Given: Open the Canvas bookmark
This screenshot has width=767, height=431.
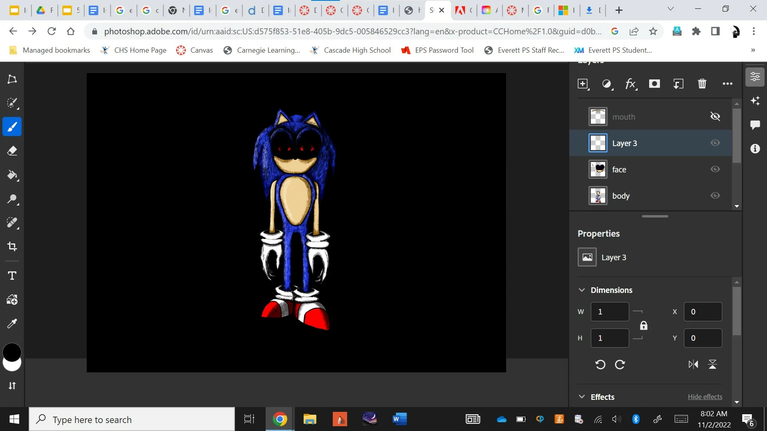Looking at the screenshot, I should coord(195,50).
